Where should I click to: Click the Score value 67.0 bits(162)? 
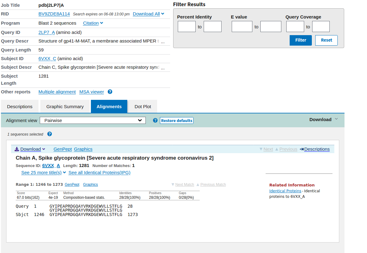[x=28, y=198]
